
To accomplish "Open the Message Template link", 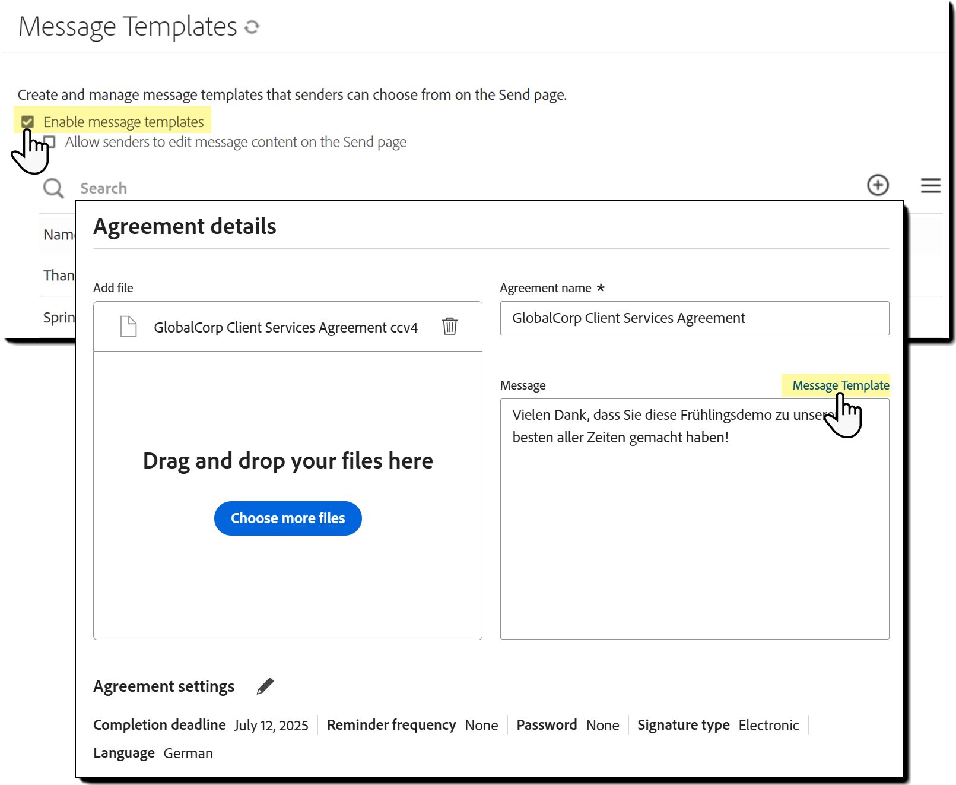I will pyautogui.click(x=840, y=385).
